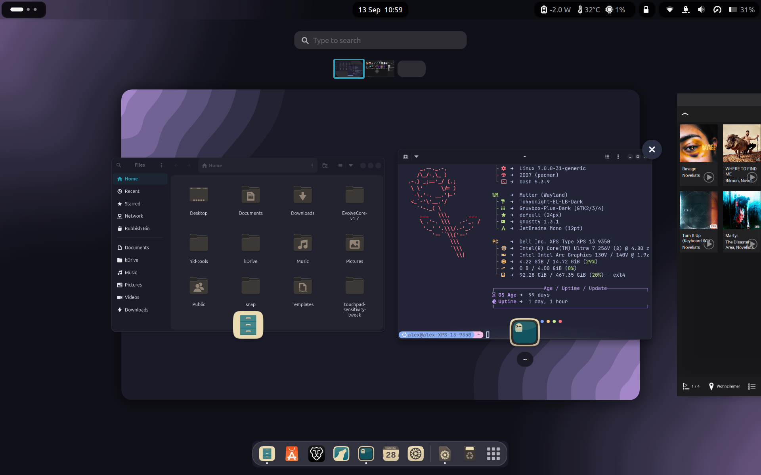761x475 pixels.
Task: Click location pin icon Wohnzimmer
Action: click(711, 386)
